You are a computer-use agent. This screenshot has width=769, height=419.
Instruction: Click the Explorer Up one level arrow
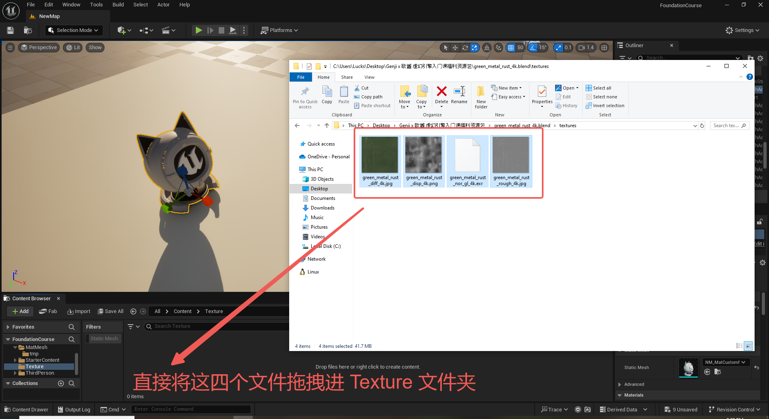pos(327,126)
